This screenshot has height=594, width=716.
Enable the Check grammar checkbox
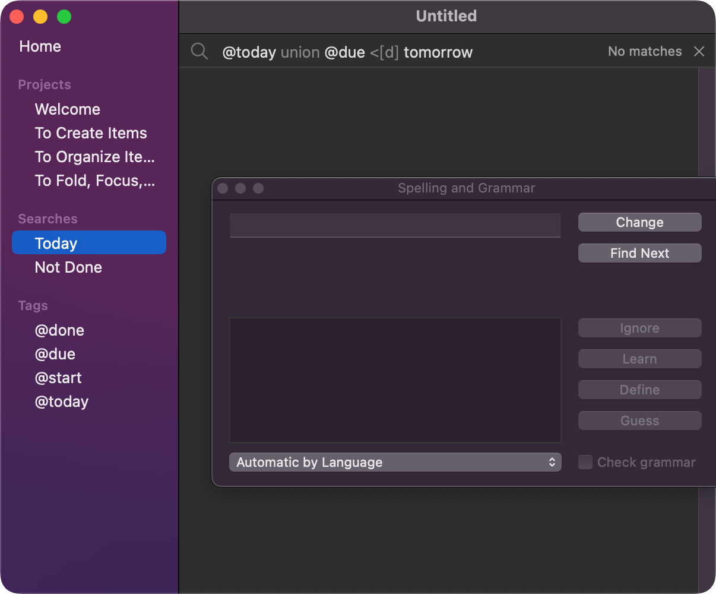(x=585, y=462)
